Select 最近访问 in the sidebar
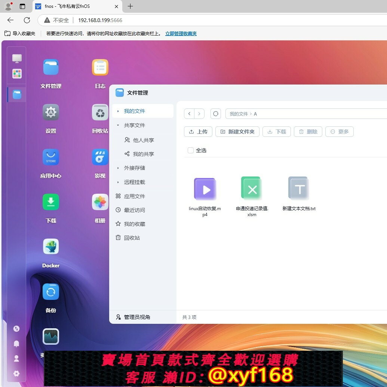This screenshot has height=387, width=387. 134,210
